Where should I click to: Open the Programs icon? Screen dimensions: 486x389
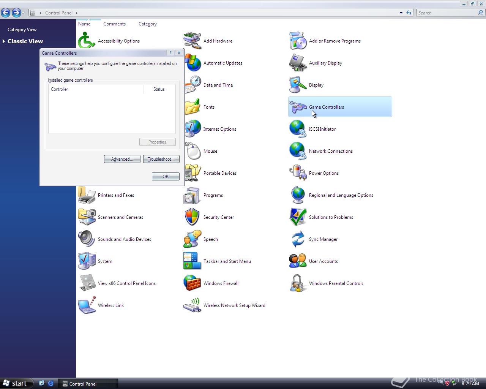point(192,195)
